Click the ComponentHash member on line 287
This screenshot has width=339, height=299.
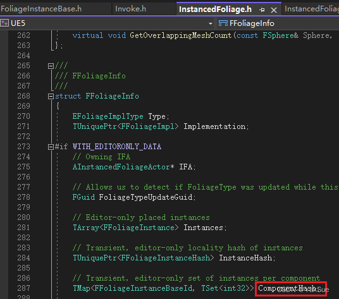click(x=287, y=288)
